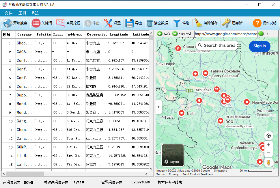The height and width of the screenshot is (188, 280).
Task: Open the 工具 menu
Action: coord(22,13)
